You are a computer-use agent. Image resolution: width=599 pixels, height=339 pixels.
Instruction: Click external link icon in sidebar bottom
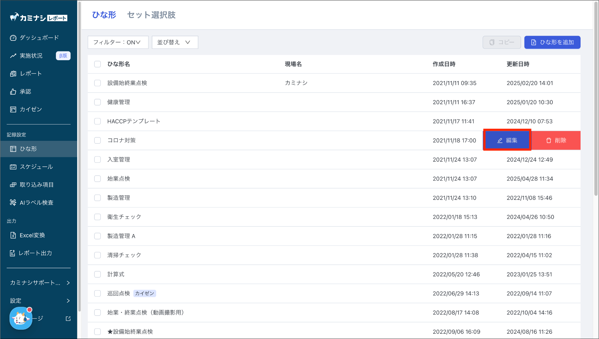68,319
